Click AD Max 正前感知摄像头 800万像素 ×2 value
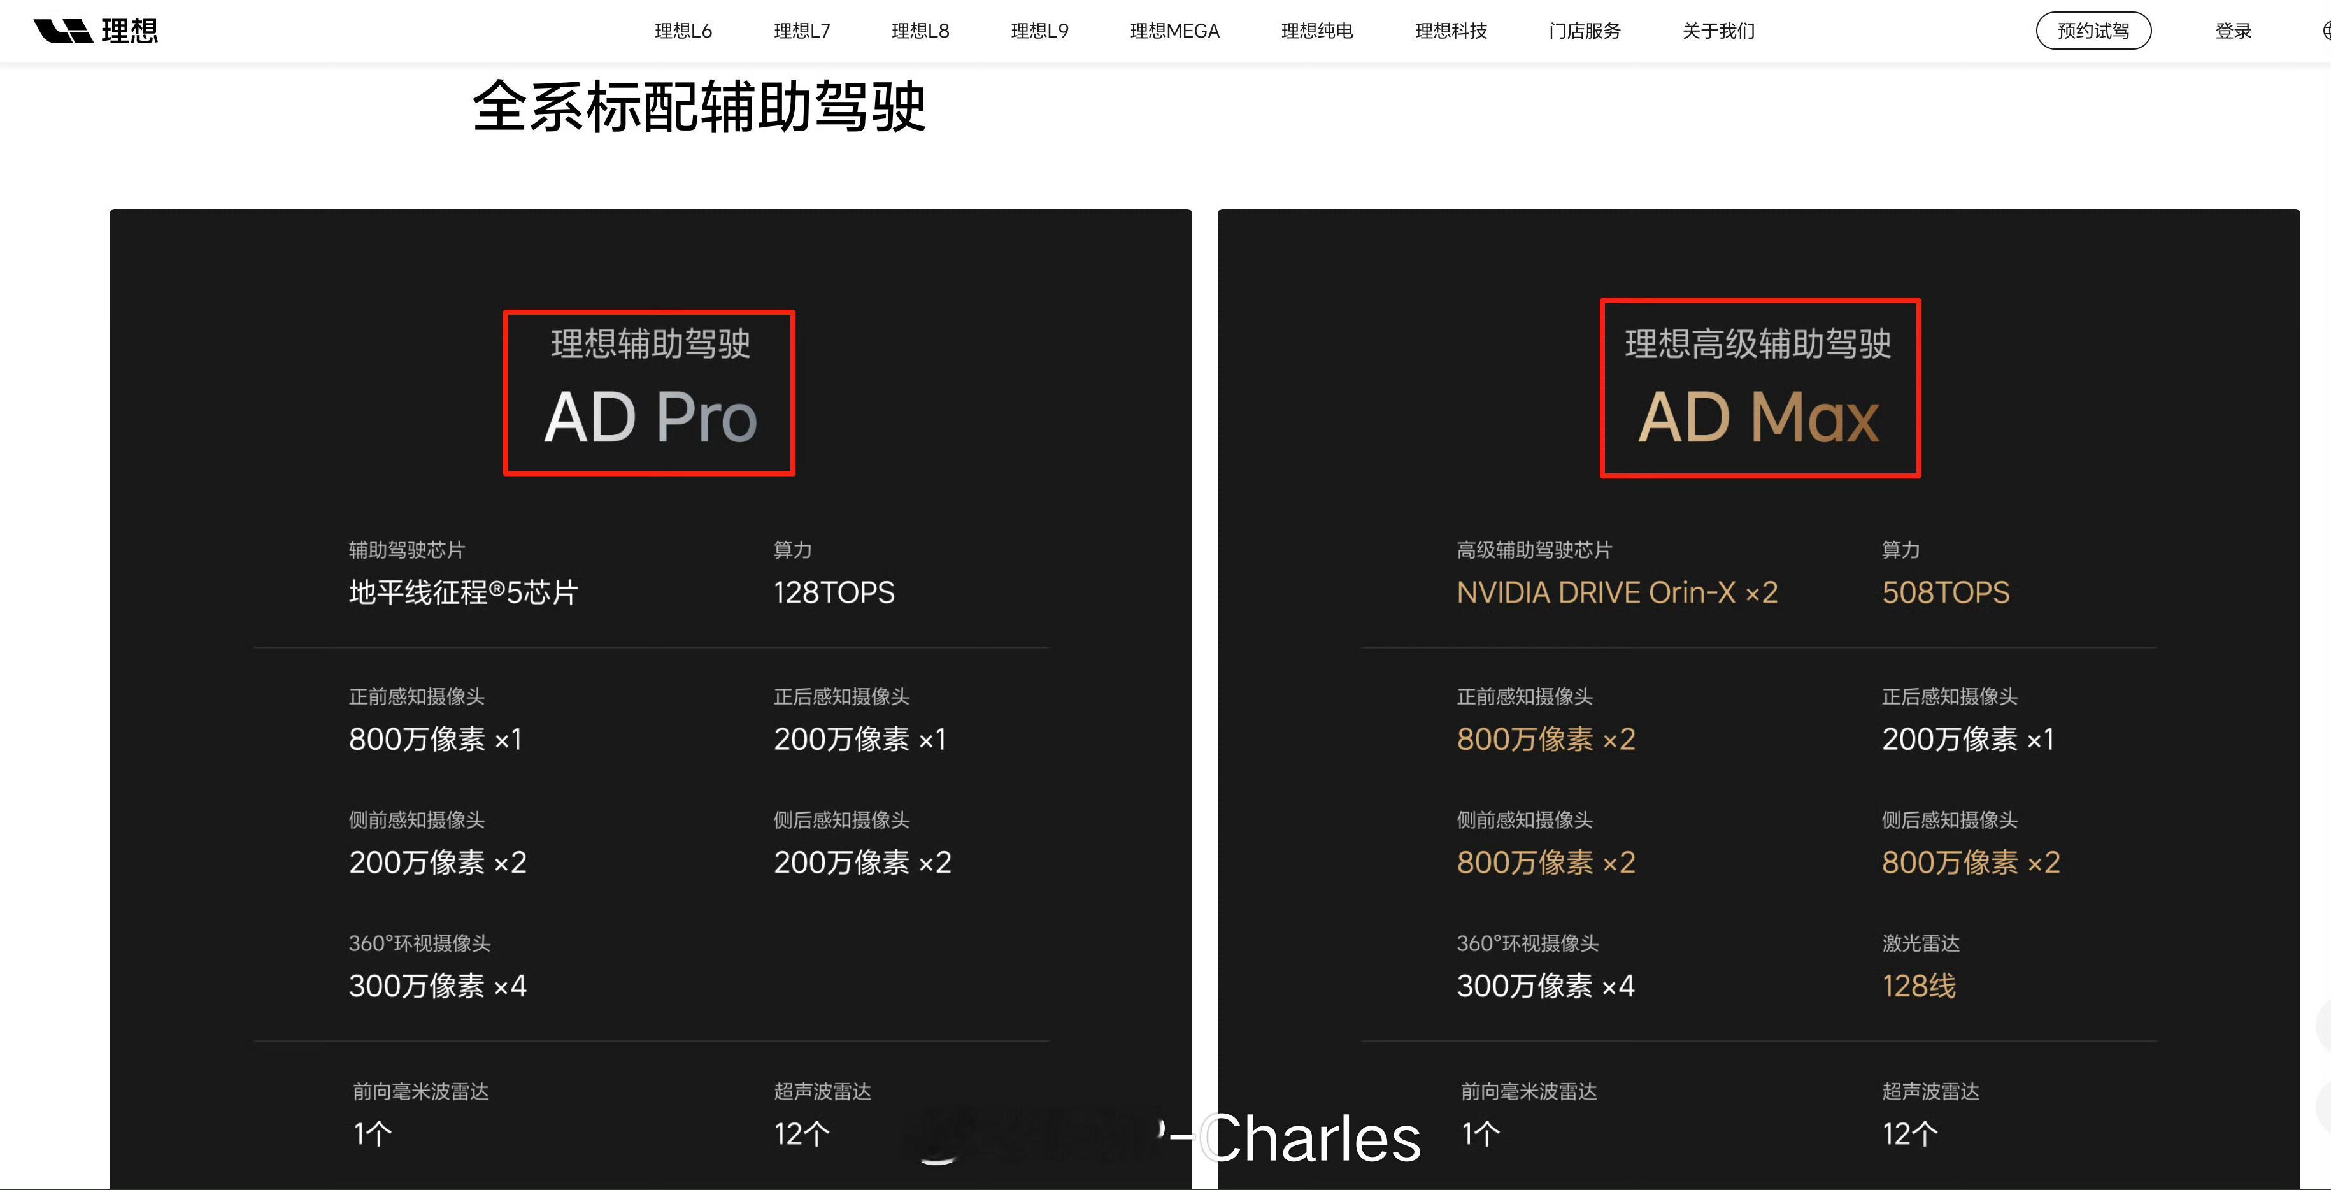Image resolution: width=2331 pixels, height=1190 pixels. click(1546, 740)
